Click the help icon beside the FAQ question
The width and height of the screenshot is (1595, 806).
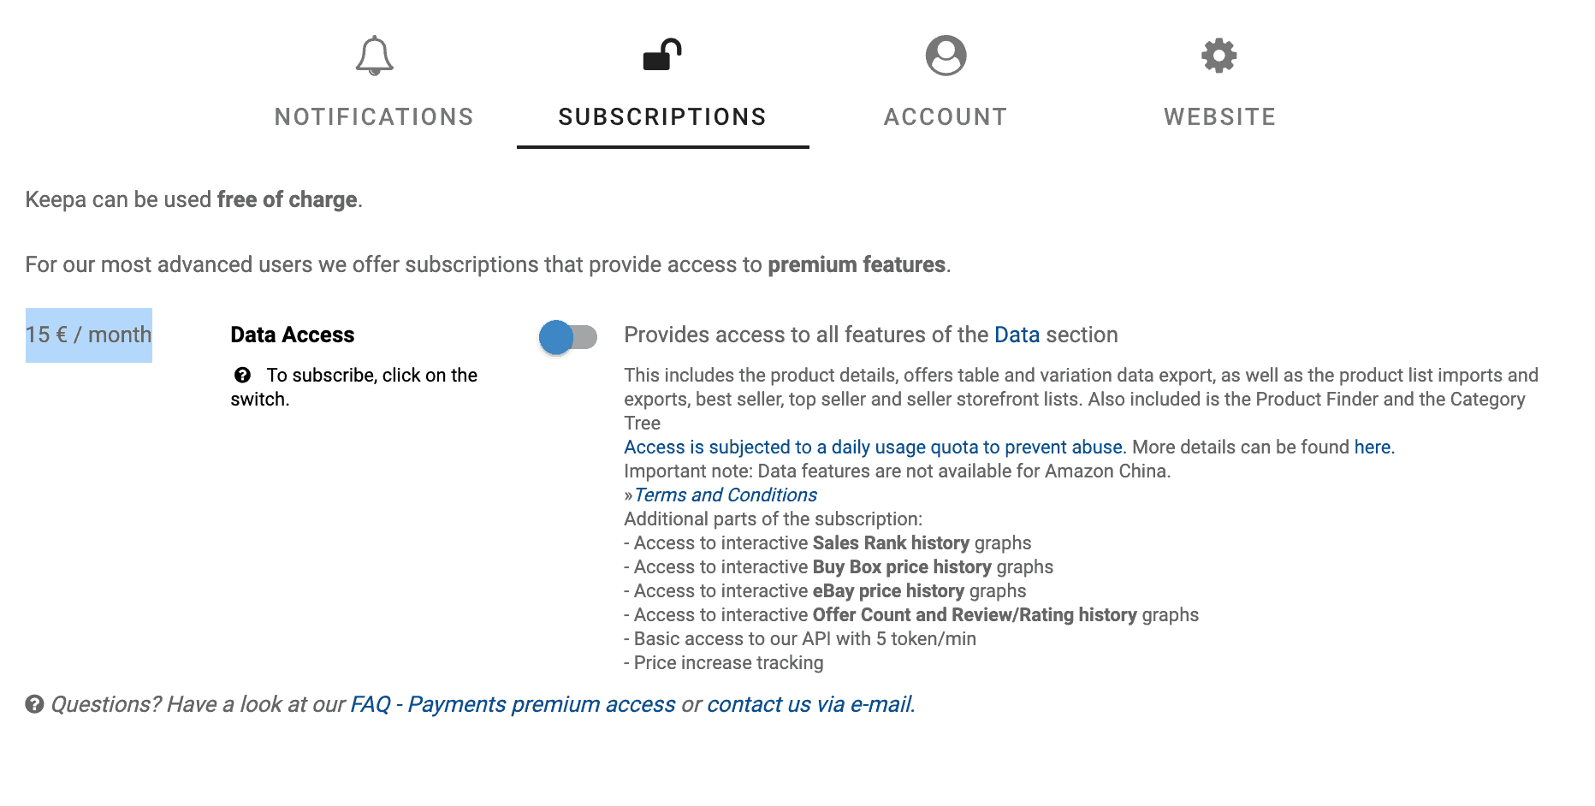coord(33,704)
